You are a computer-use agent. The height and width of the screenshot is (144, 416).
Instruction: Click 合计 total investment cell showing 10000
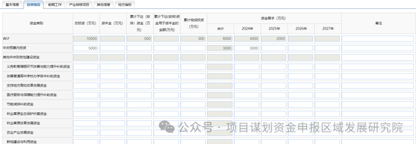[x=86, y=39]
